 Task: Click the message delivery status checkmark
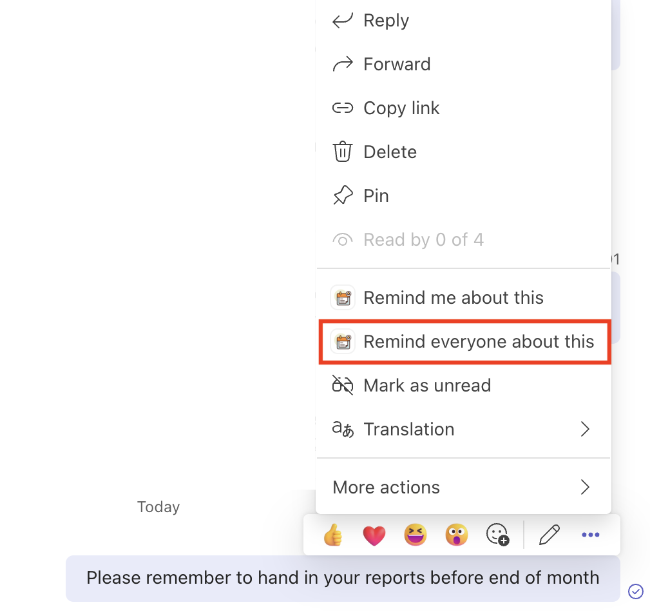[636, 591]
